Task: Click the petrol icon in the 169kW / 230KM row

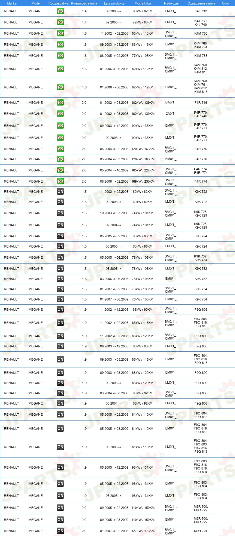Action: pos(60,181)
